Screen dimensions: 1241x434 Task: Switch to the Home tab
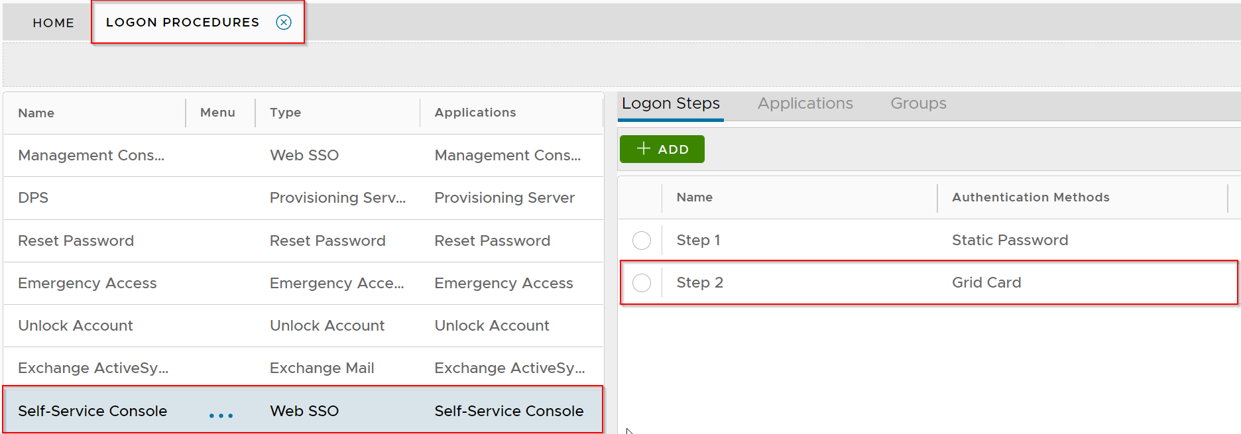[x=53, y=23]
